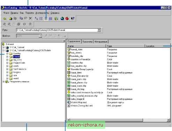Image resolution: width=172 pixels, height=131 pixels.
Task: Select the Pan hand tool
Action: (x=14, y=24)
